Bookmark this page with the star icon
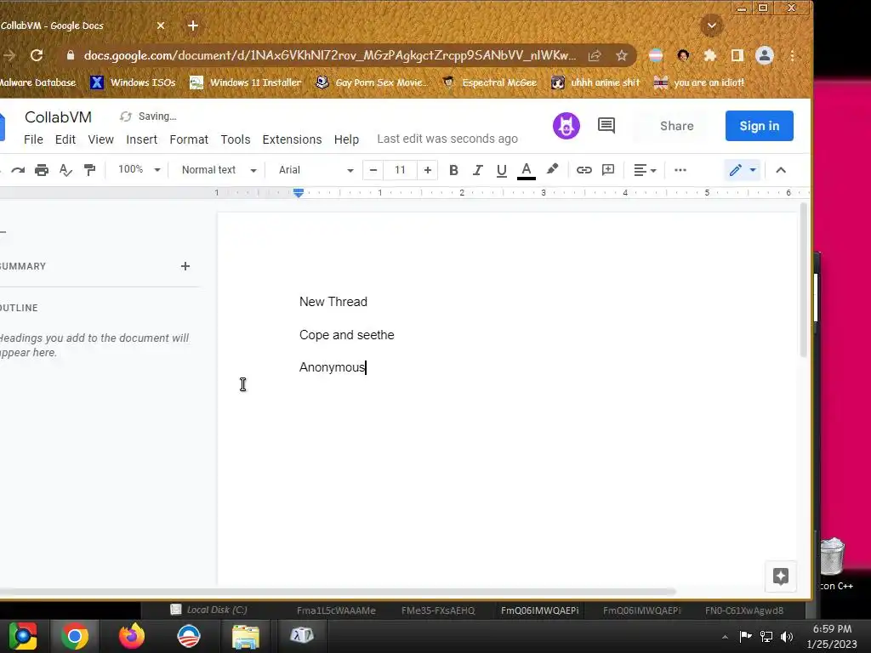 coord(622,55)
